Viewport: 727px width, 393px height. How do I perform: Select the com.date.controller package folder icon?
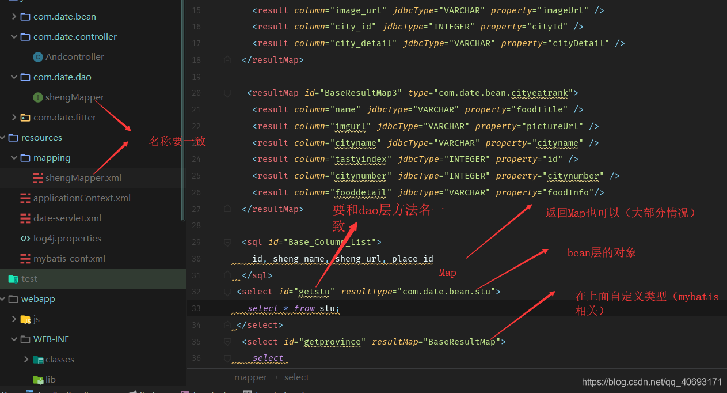coord(25,36)
